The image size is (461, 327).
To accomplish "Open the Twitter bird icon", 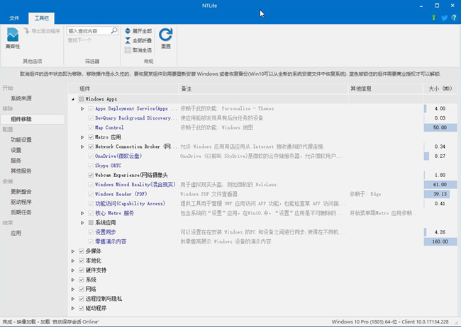I will [444, 18].
